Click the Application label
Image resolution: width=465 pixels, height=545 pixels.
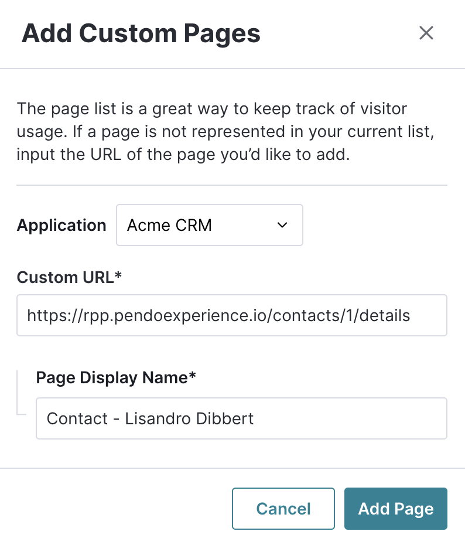[61, 225]
